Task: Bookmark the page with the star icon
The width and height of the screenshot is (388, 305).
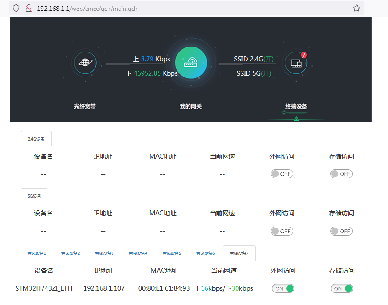Action: (356, 8)
